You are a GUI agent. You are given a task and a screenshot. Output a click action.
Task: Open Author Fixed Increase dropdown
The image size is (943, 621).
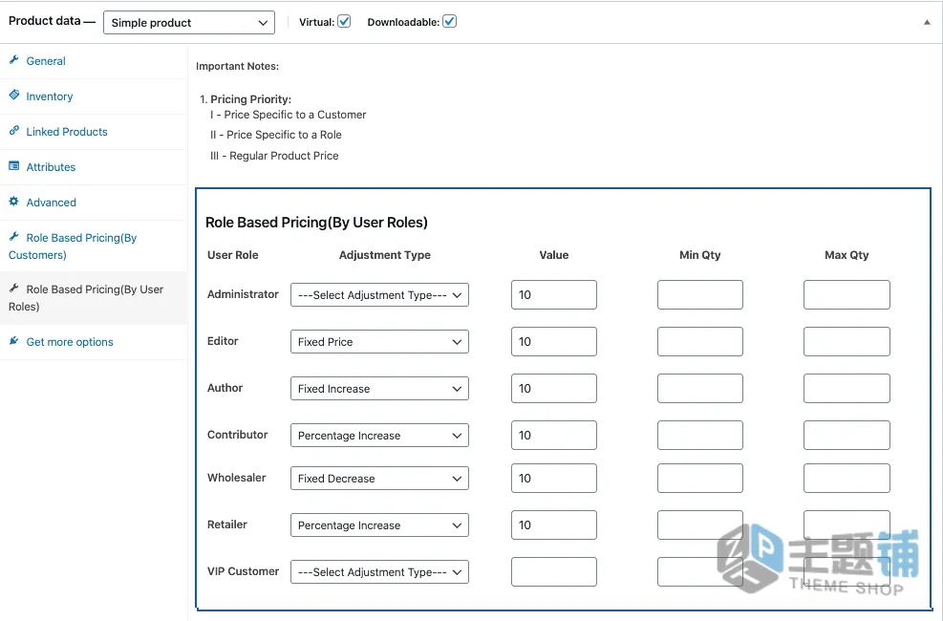pyautogui.click(x=379, y=388)
